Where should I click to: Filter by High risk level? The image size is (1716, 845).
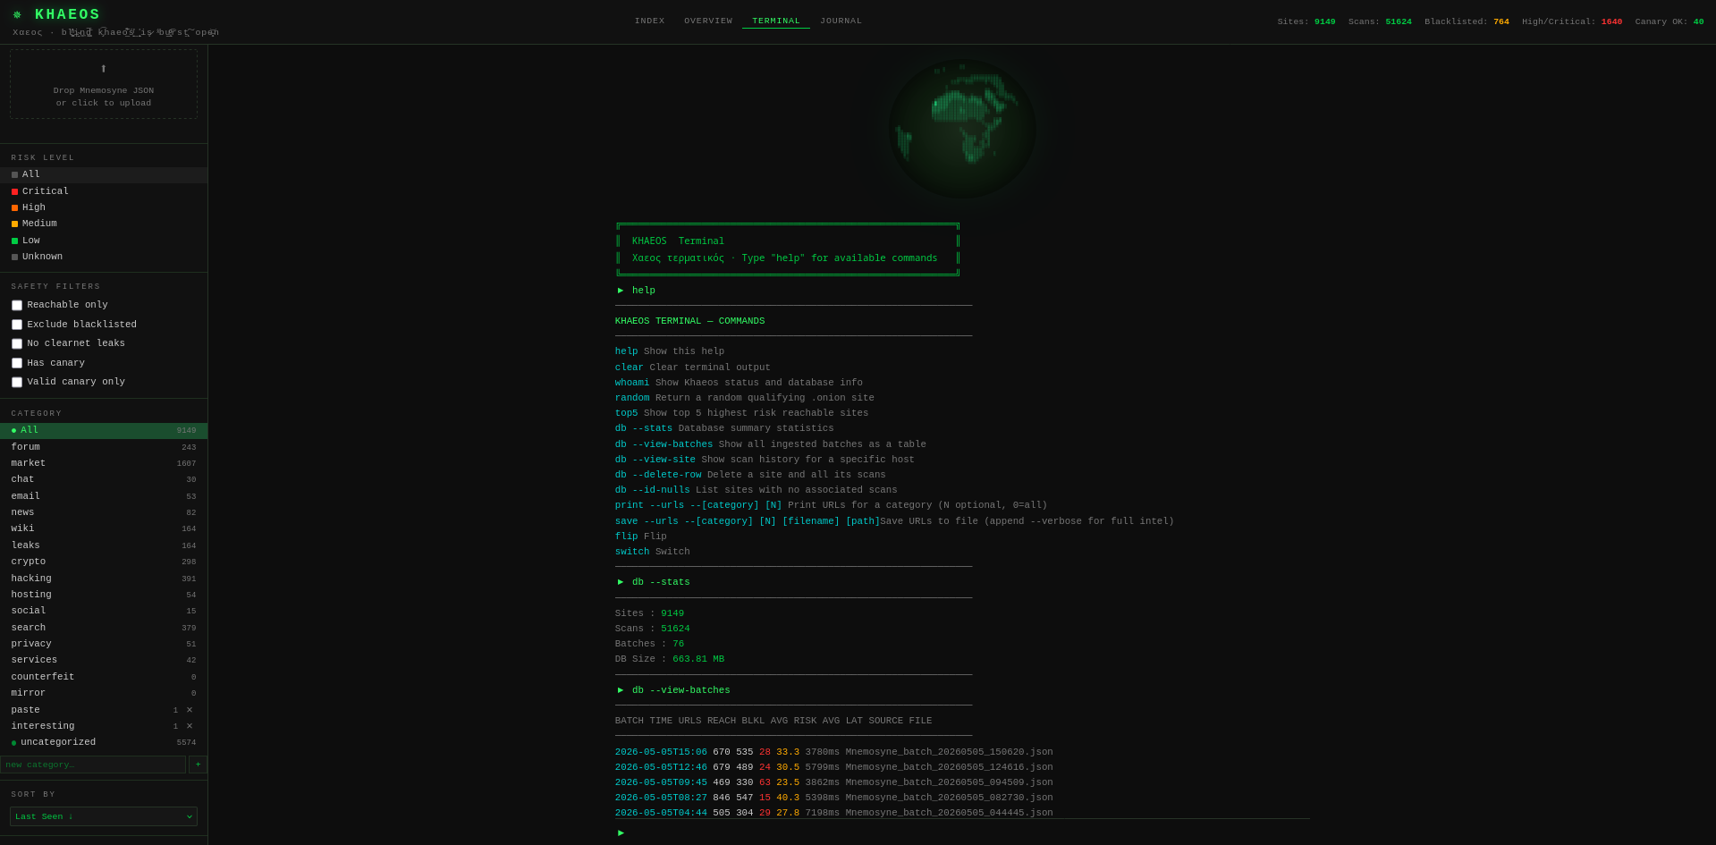coord(104,207)
